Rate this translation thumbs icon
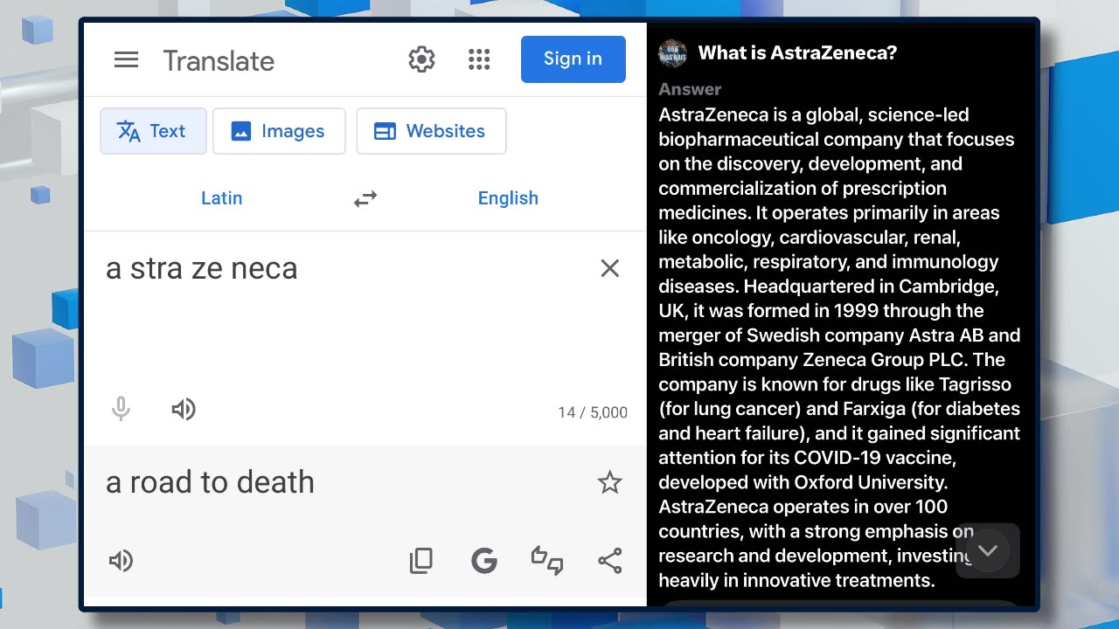This screenshot has width=1119, height=629. (547, 561)
